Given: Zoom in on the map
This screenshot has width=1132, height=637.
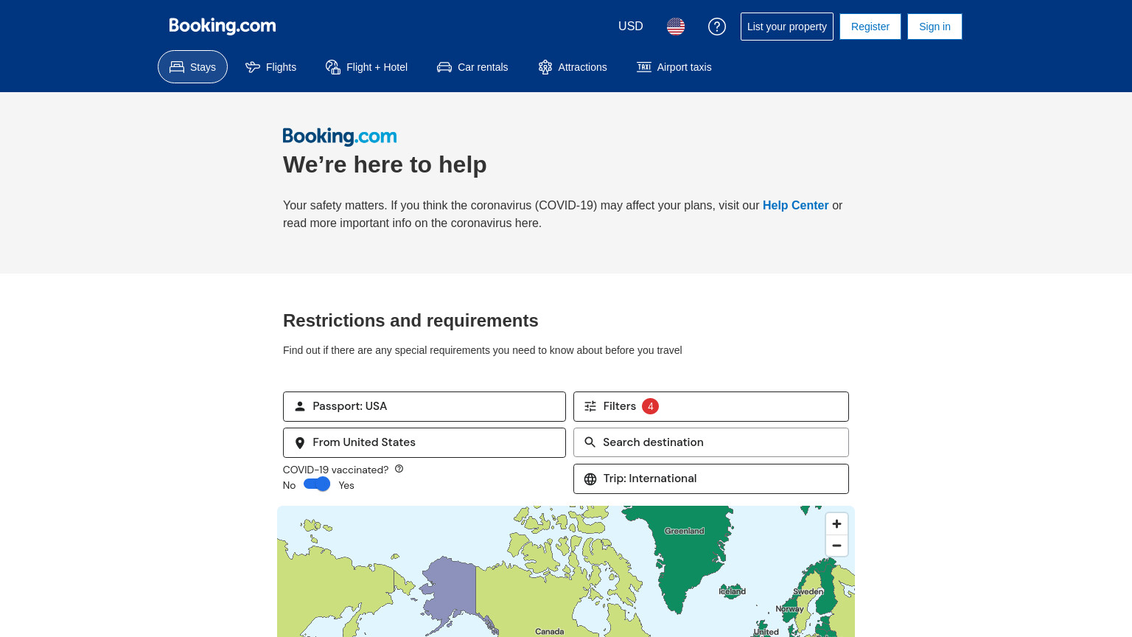Looking at the screenshot, I should click(x=836, y=523).
